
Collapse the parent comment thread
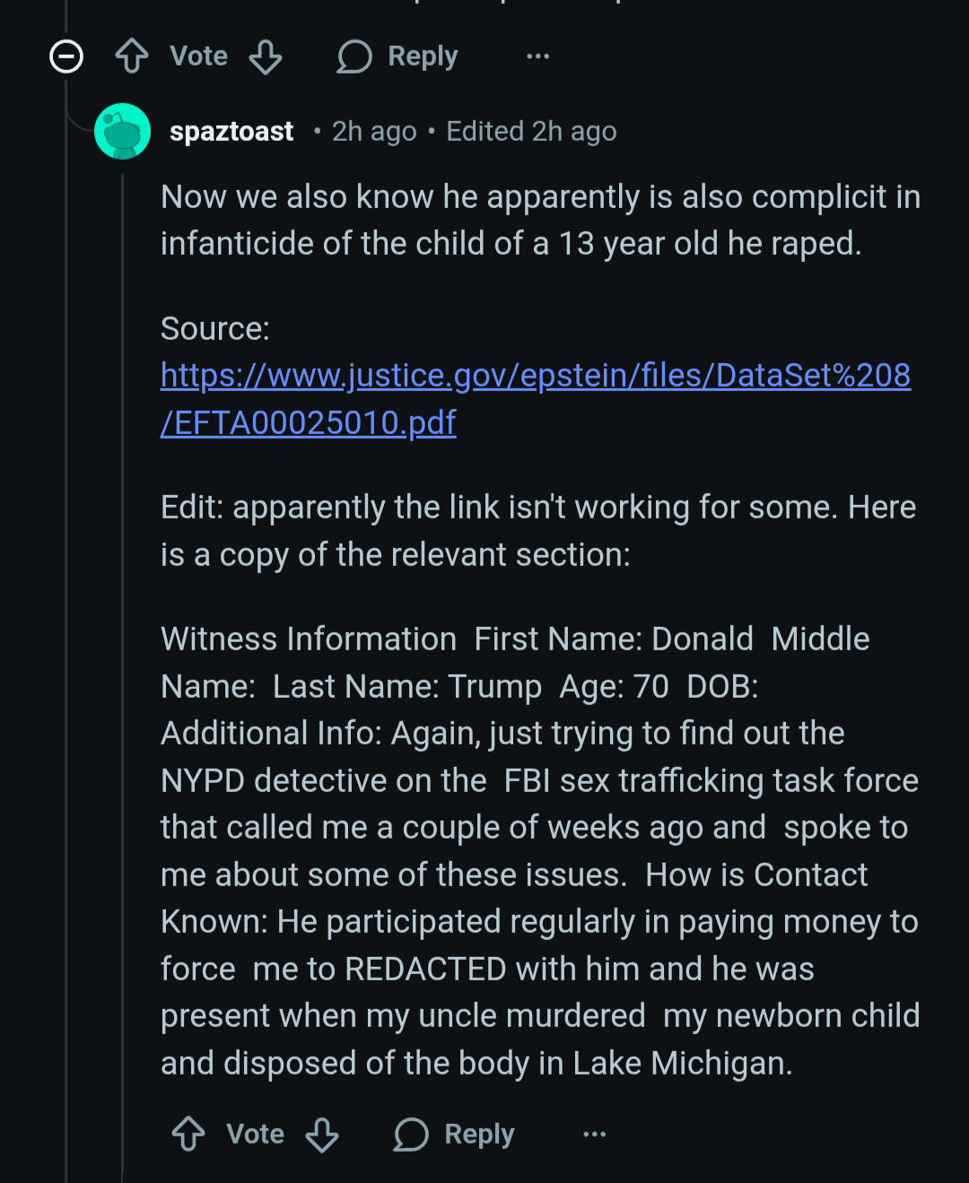[65, 57]
